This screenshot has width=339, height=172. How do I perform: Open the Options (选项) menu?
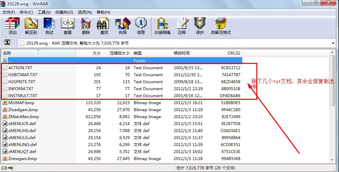85,12
